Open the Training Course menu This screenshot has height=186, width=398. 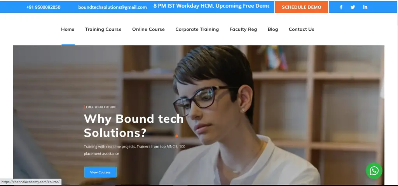click(103, 29)
